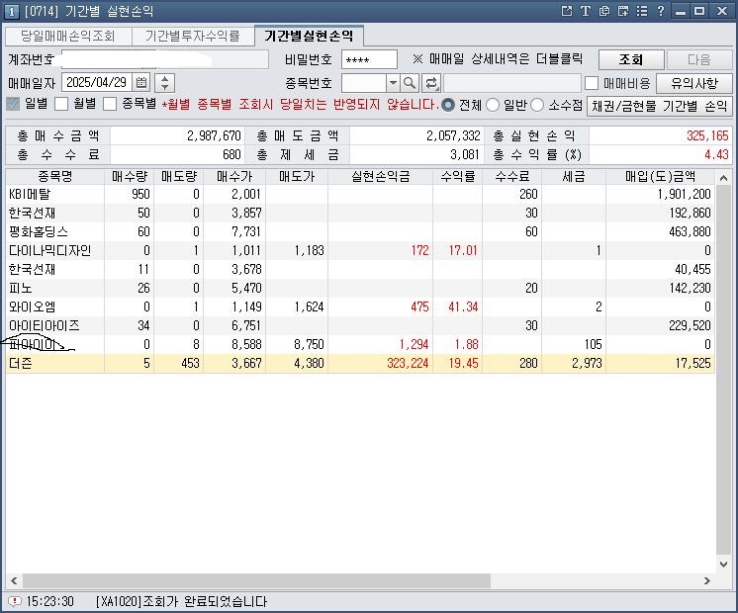This screenshot has height=613, width=738.
Task: Click the 매매일자 date field
Action: (97, 83)
